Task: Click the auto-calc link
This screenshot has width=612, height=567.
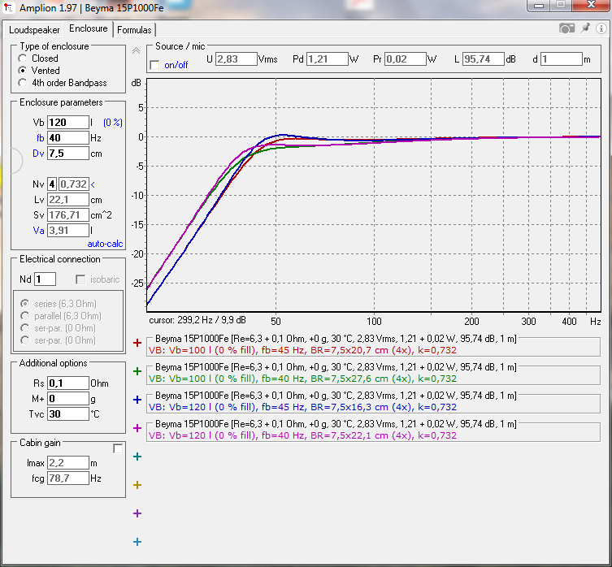Action: pyautogui.click(x=105, y=244)
